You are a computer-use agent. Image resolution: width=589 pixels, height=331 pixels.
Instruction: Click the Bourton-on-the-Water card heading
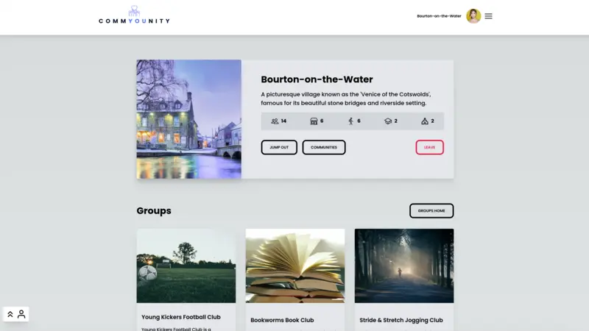[317, 79]
